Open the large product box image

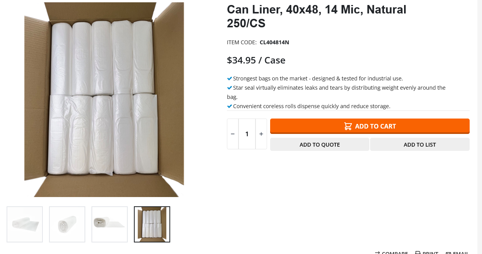(x=104, y=100)
